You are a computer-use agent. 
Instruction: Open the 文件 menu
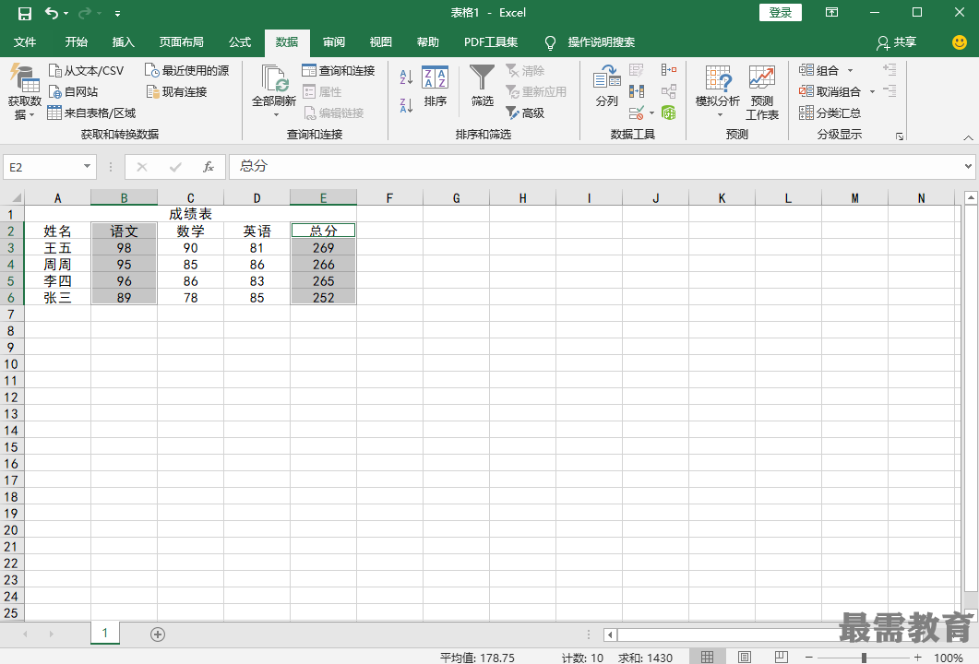25,41
